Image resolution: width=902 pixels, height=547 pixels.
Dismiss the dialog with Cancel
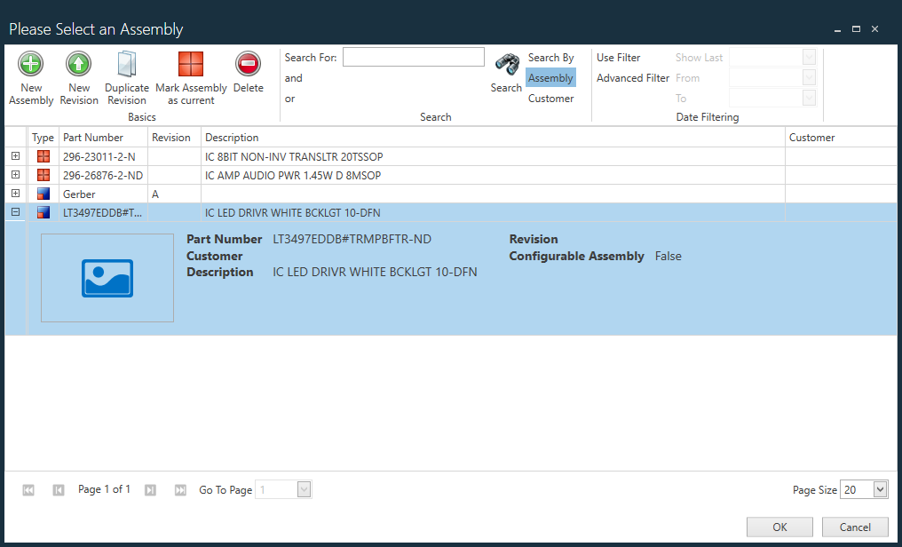854,527
